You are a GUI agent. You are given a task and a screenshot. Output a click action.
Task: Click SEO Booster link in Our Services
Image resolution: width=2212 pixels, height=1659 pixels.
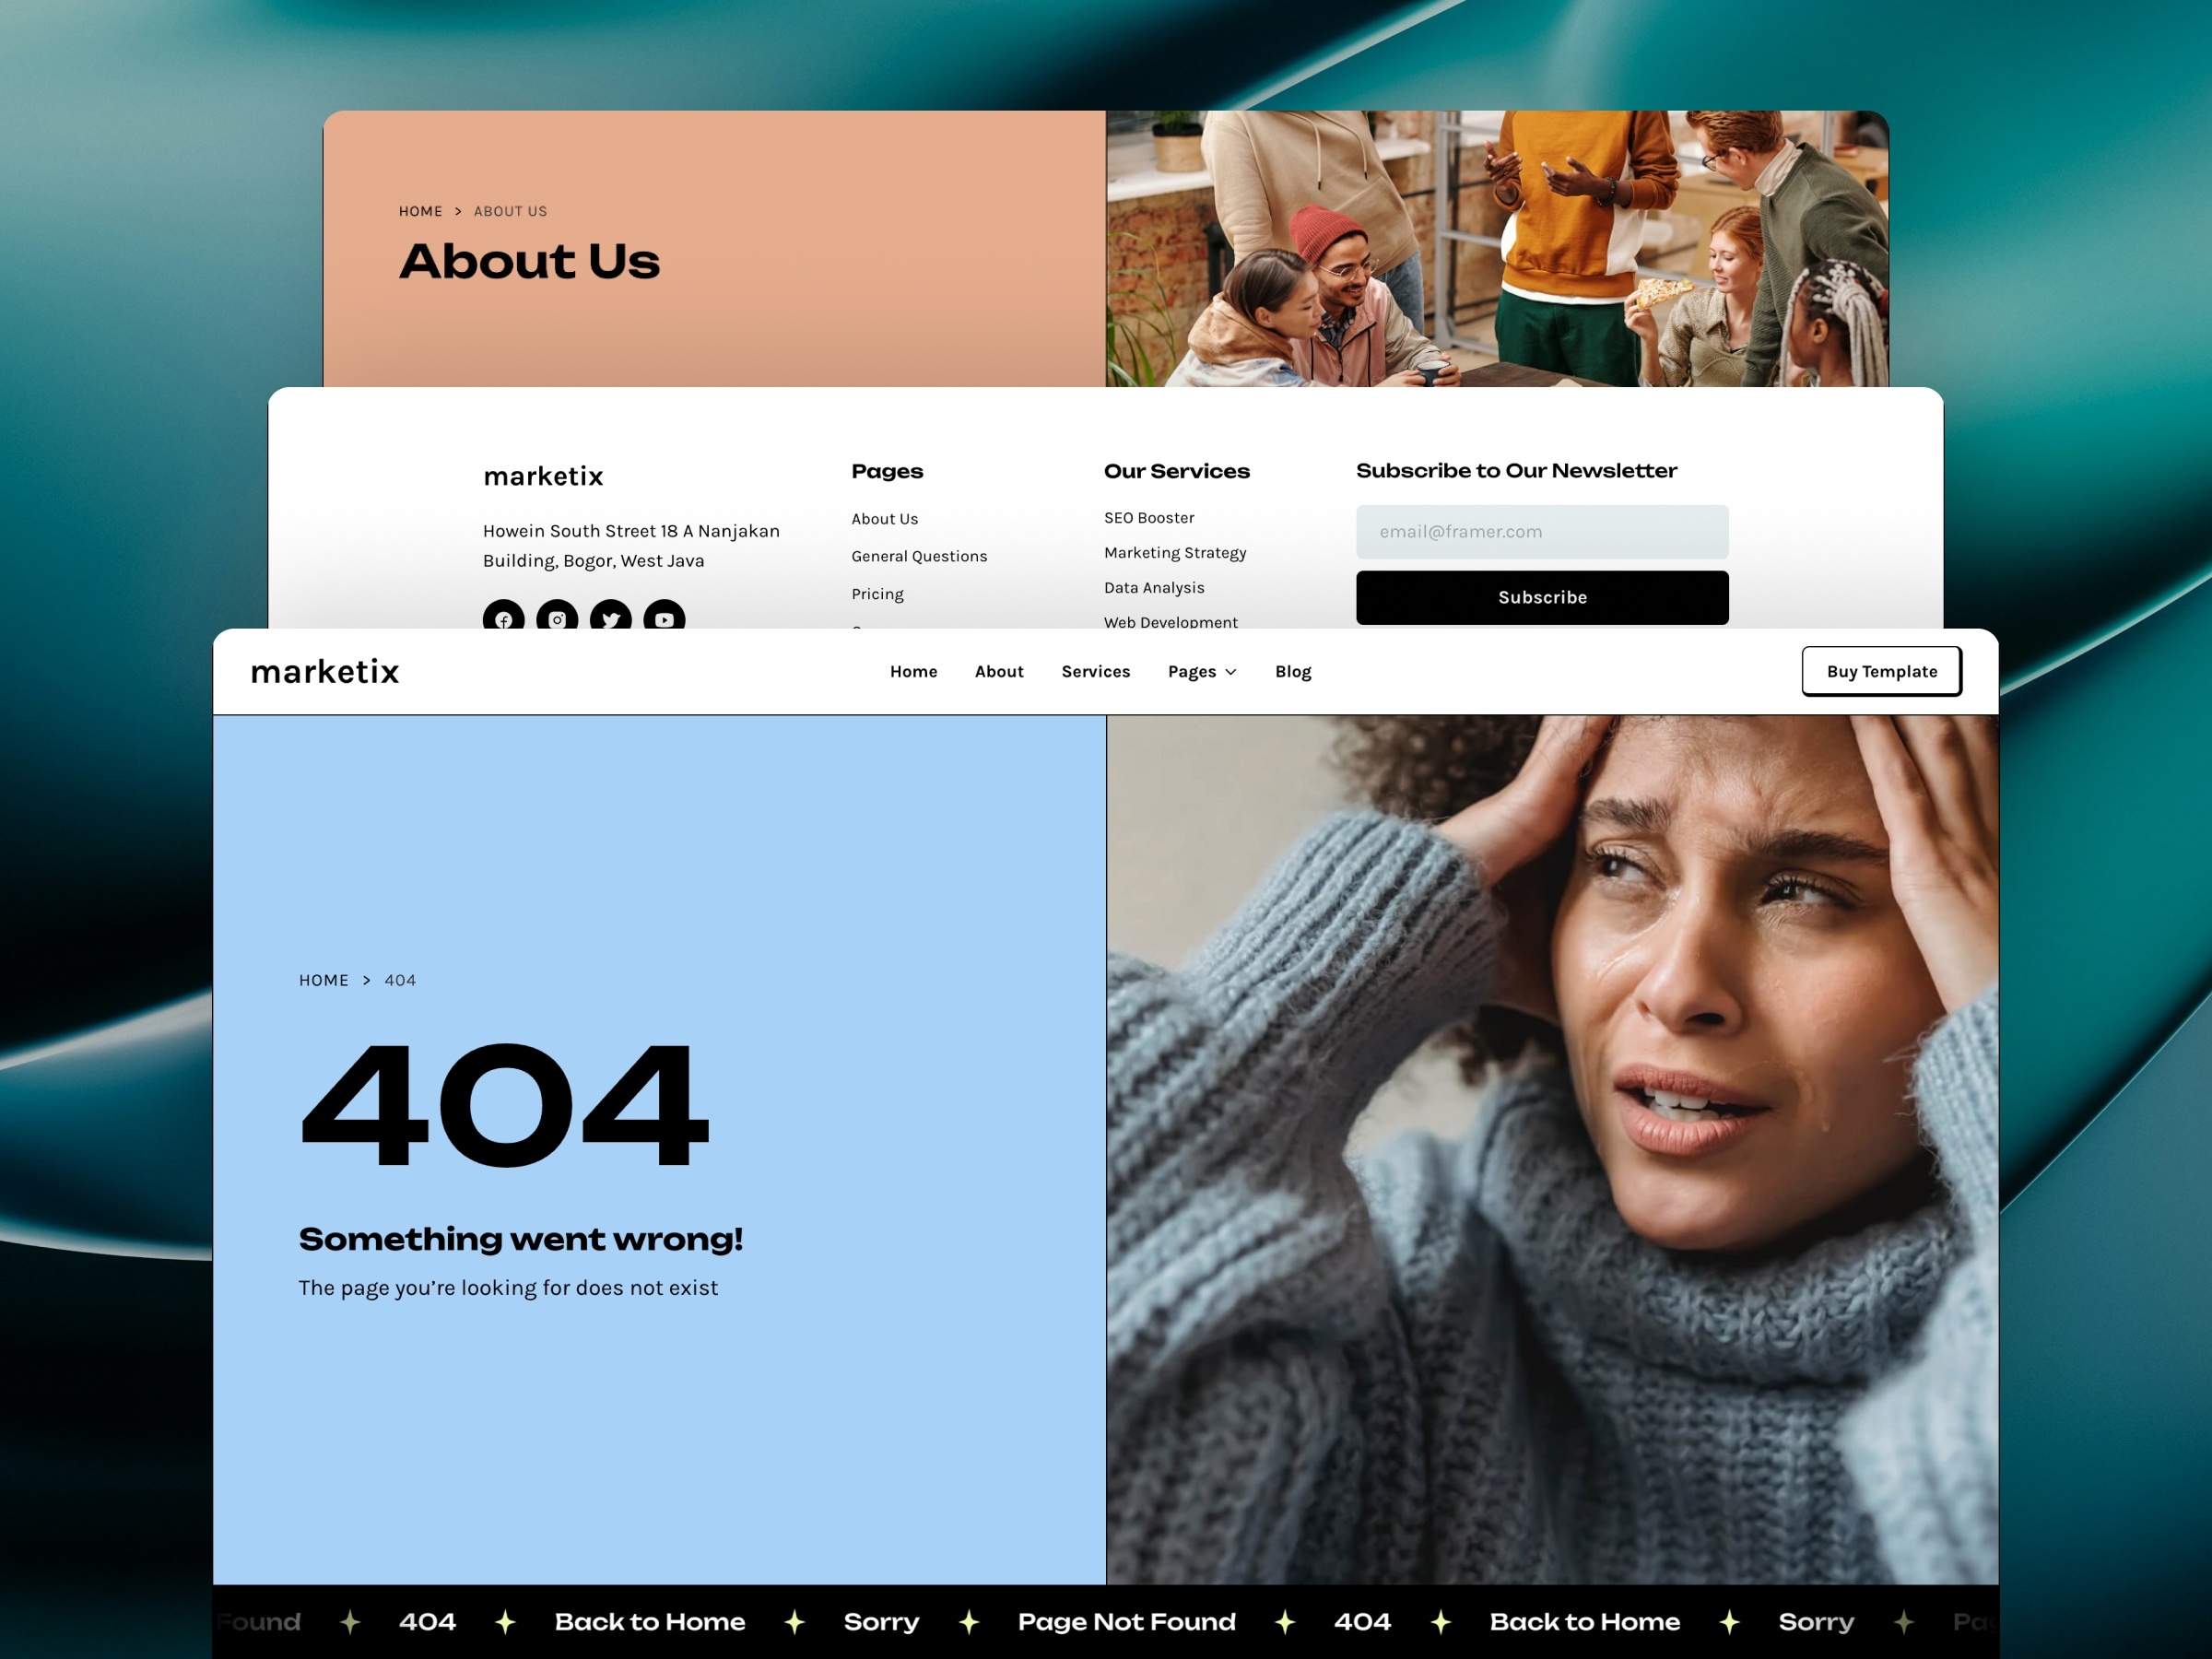(x=1147, y=518)
